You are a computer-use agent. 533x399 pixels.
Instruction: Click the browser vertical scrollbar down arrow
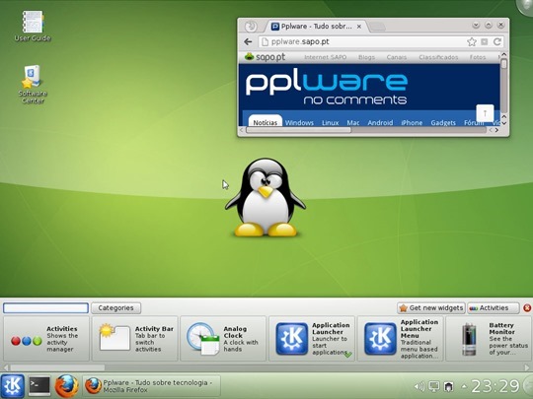(504, 123)
